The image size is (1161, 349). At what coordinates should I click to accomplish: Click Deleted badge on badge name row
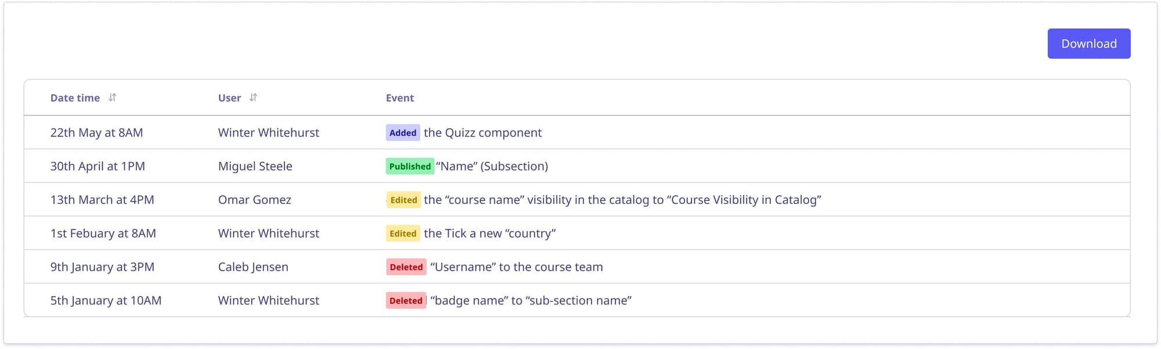click(x=406, y=301)
